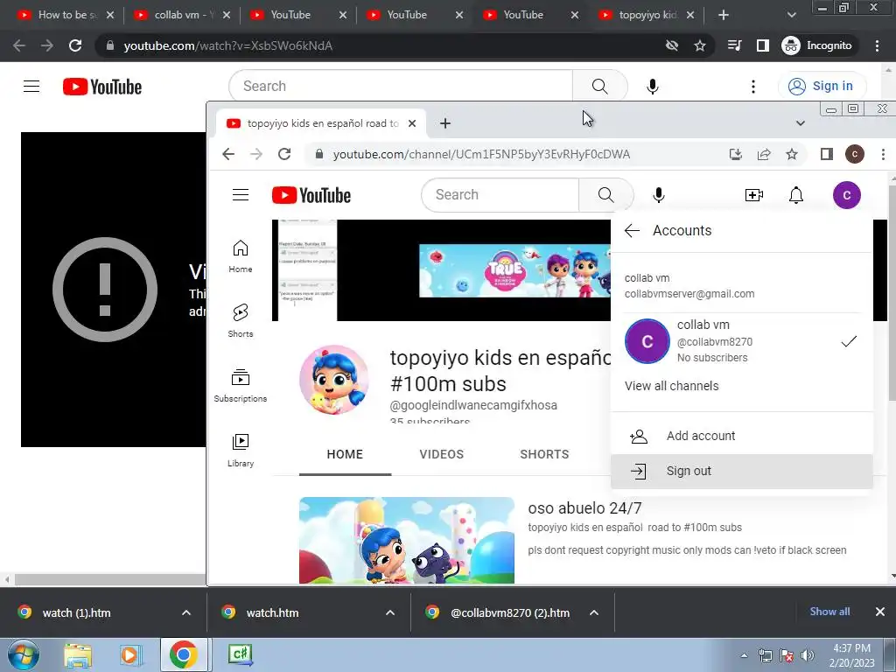The height and width of the screenshot is (672, 896).
Task: Open Windows Explorer from the taskbar
Action: point(78,655)
